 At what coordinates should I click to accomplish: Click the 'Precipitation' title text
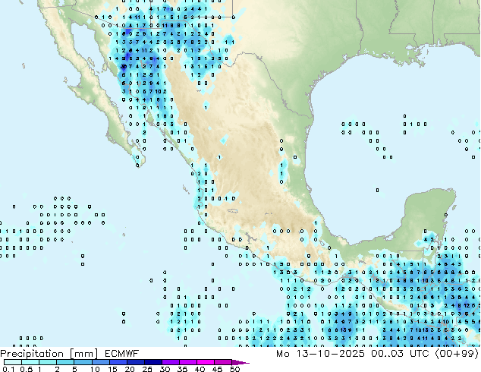click(x=32, y=354)
